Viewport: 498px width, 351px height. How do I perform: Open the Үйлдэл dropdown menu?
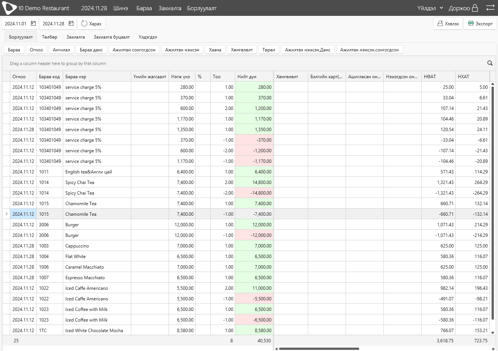point(430,8)
